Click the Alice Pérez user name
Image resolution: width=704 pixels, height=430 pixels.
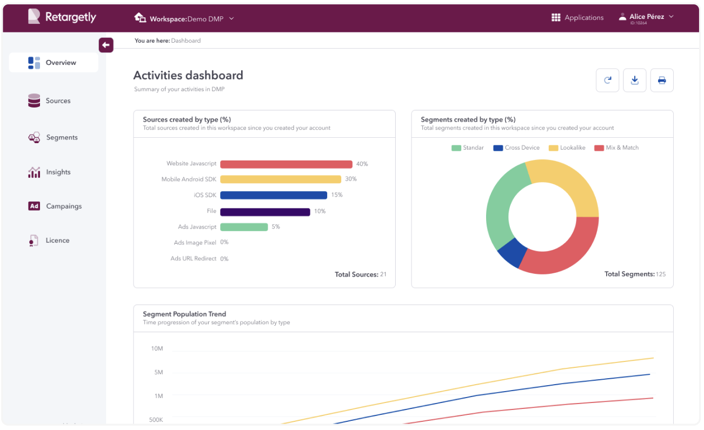click(647, 17)
